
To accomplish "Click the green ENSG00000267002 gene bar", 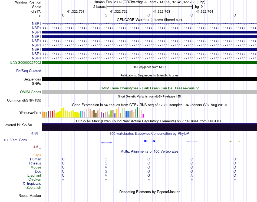I will tap(149, 62).
